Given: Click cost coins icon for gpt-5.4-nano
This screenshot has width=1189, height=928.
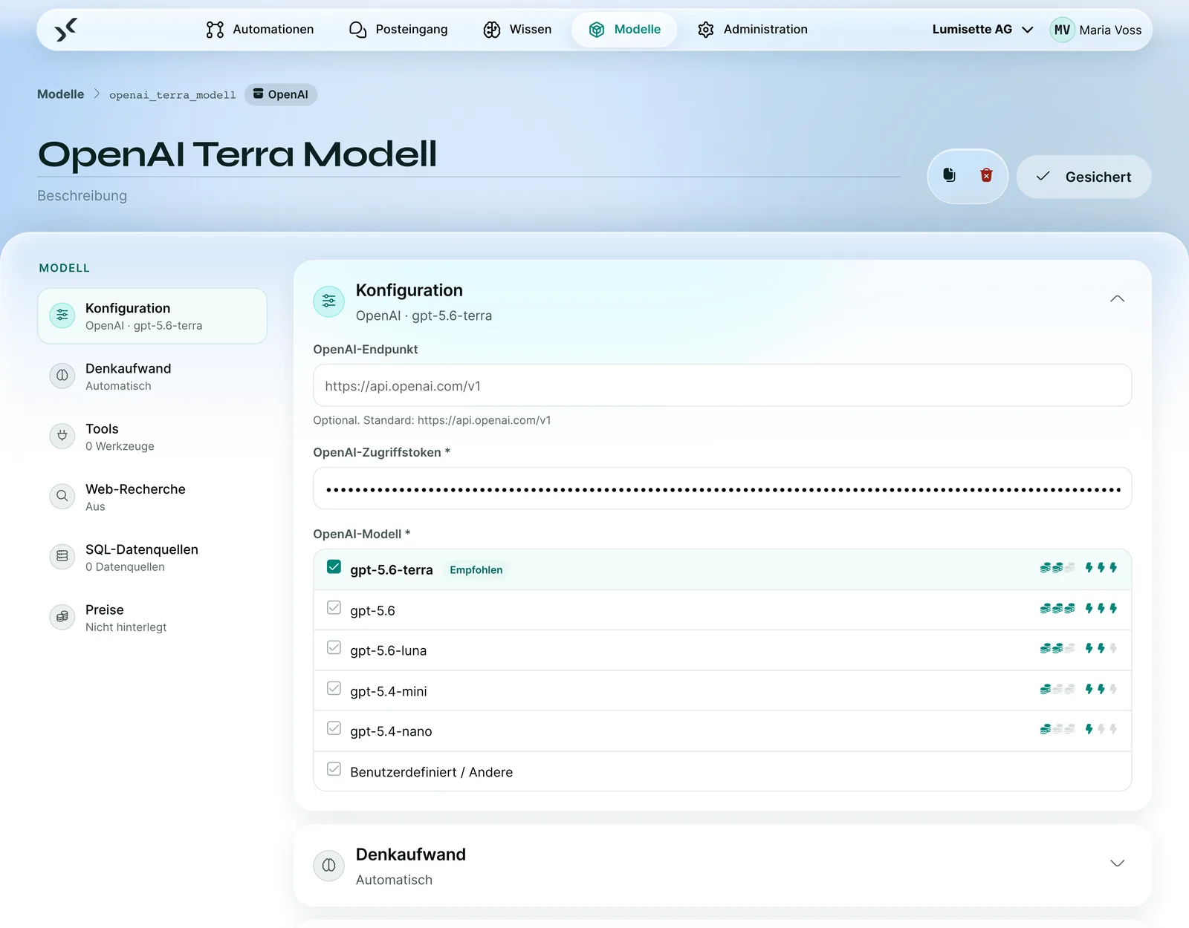Looking at the screenshot, I should (x=1057, y=730).
